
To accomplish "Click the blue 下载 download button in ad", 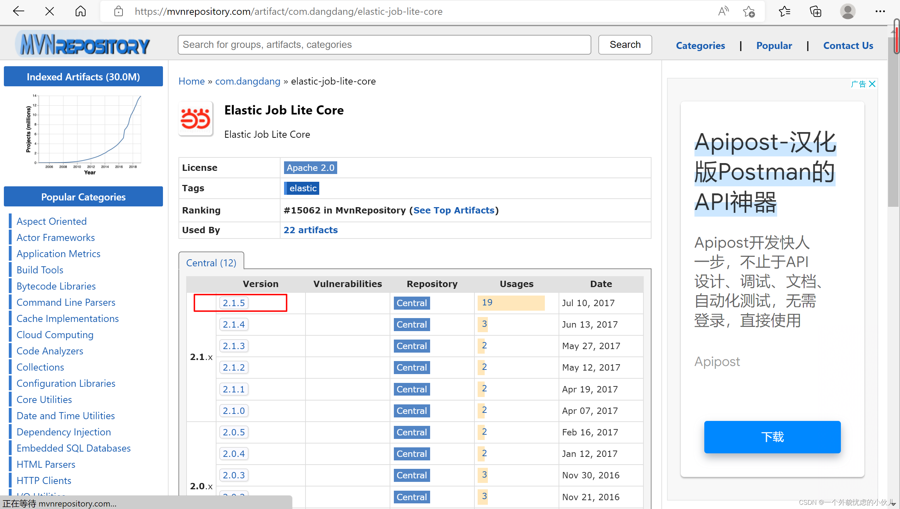I will pos(772,437).
